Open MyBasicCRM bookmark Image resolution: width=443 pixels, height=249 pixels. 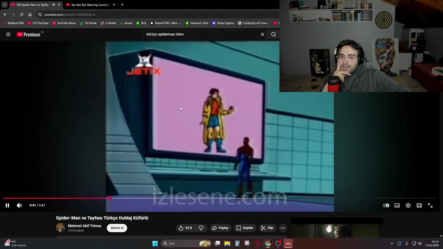13,23
